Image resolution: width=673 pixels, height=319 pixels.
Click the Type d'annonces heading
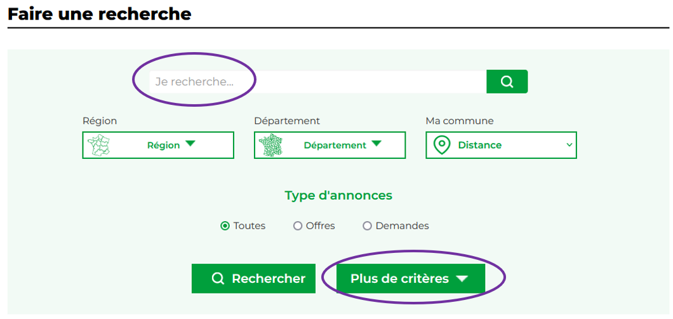(x=338, y=195)
